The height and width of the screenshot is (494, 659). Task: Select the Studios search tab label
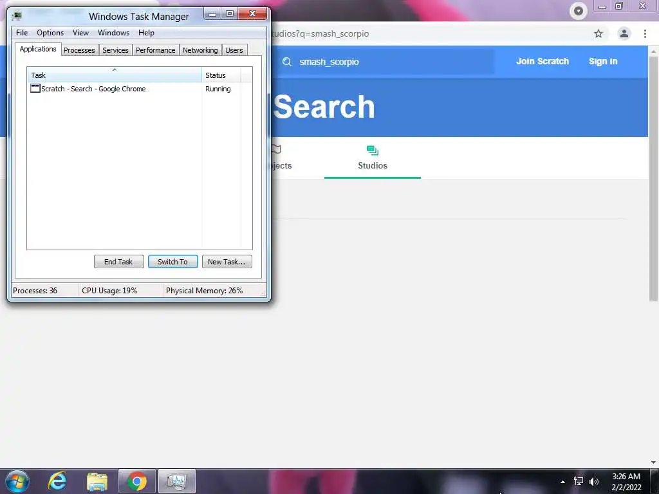373,165
